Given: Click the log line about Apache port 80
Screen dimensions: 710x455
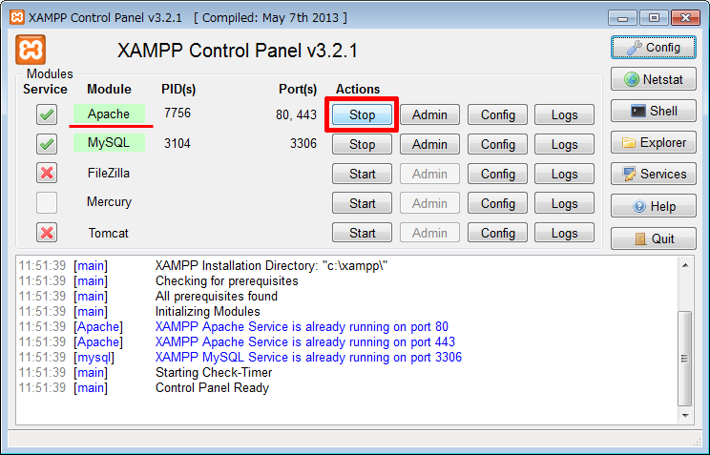Looking at the screenshot, I should [302, 326].
